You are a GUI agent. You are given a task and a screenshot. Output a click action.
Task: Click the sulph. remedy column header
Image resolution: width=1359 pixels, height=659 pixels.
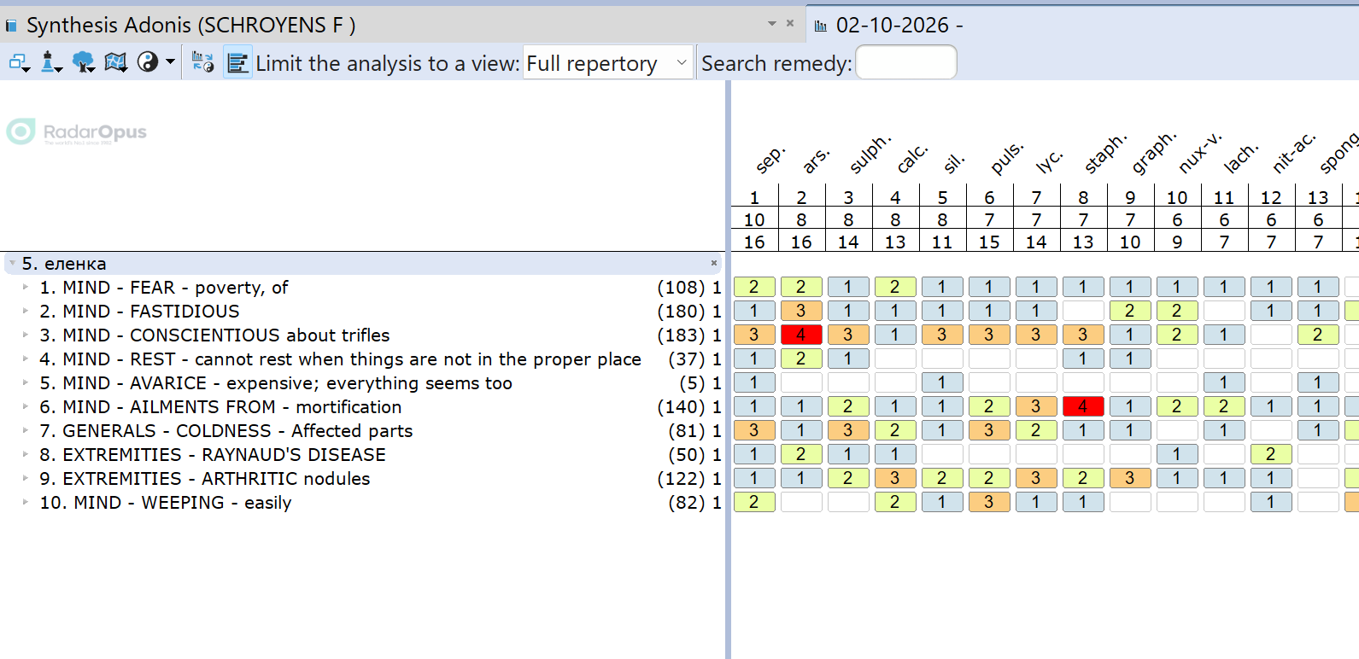(870, 153)
